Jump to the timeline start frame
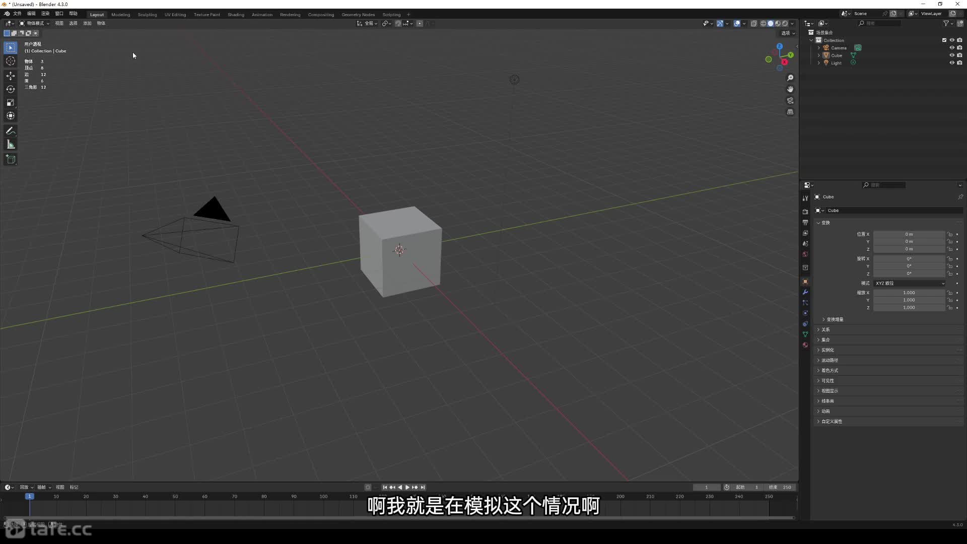 point(385,487)
